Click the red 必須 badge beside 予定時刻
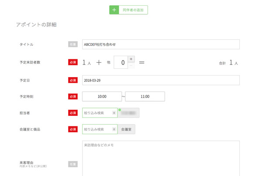Screen dimensions: 262x176 (x=73, y=96)
